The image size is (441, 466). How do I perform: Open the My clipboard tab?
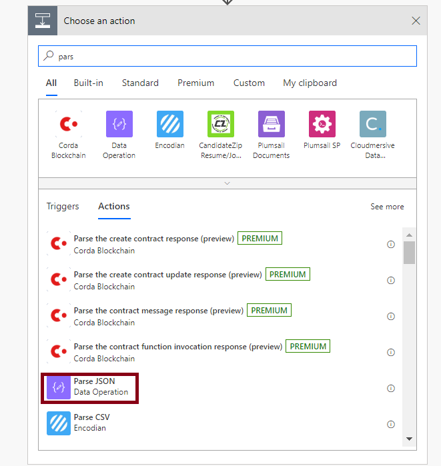pos(310,83)
